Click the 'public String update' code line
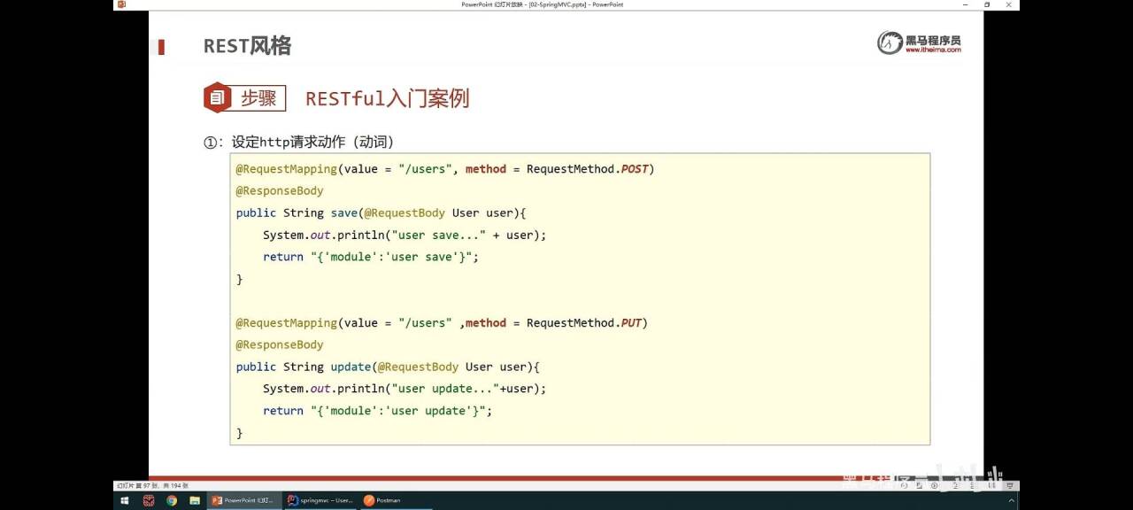Image resolution: width=1133 pixels, height=510 pixels. click(388, 367)
